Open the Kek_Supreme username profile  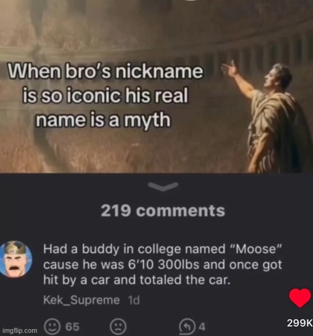81,300
